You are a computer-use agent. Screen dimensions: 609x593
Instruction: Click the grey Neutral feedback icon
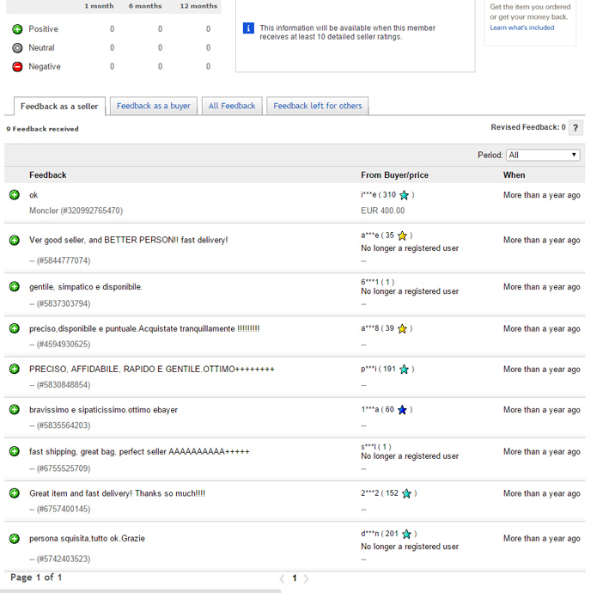pos(17,48)
